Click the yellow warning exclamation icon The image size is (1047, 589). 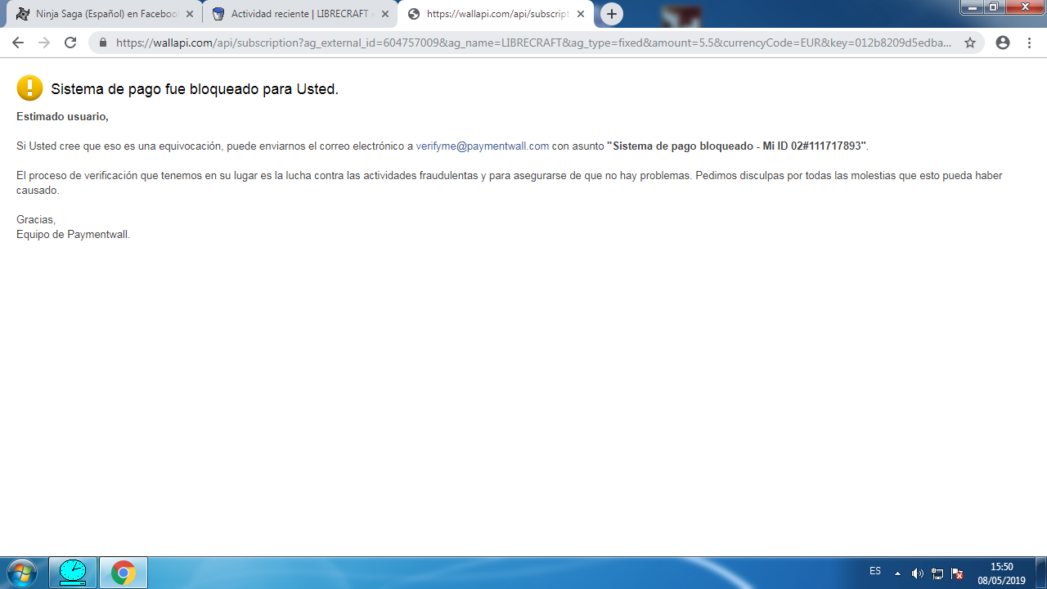29,88
